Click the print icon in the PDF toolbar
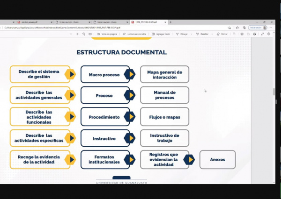 (242, 34)
